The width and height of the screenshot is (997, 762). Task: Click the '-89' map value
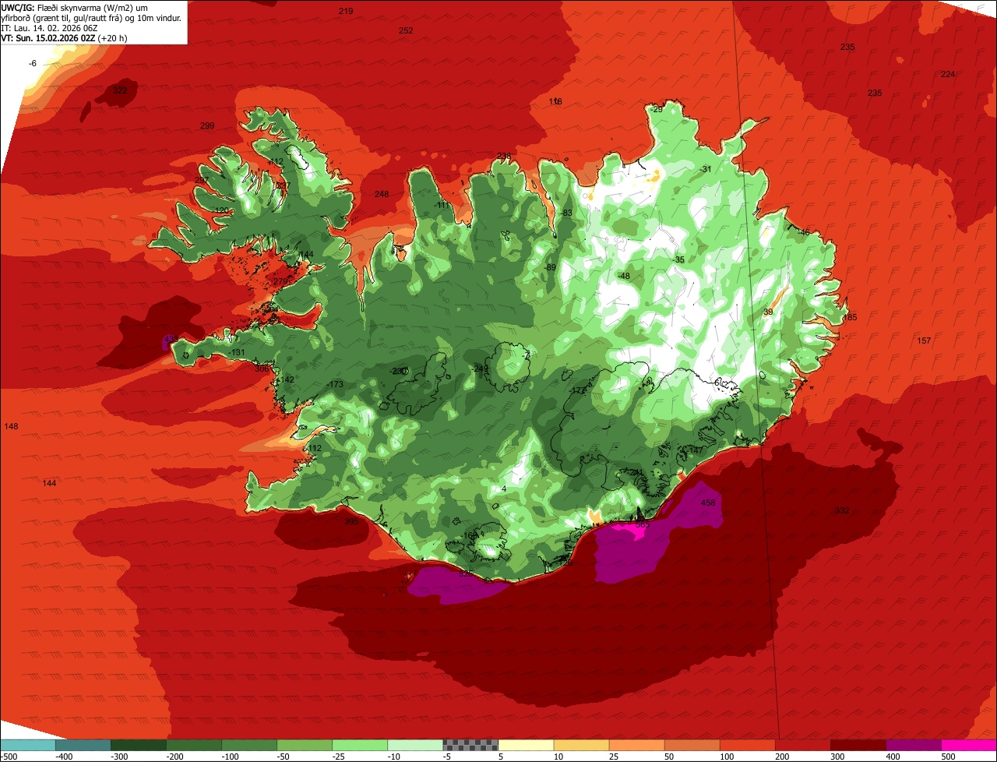550,268
